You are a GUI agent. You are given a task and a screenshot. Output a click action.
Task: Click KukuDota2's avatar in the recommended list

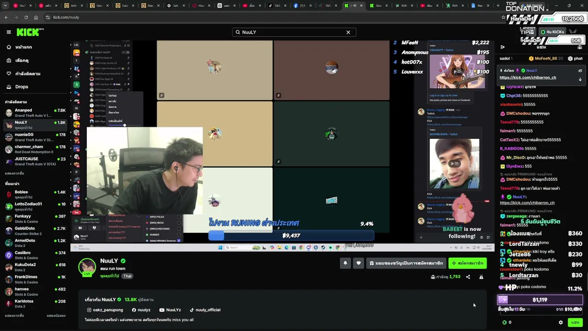9,268
